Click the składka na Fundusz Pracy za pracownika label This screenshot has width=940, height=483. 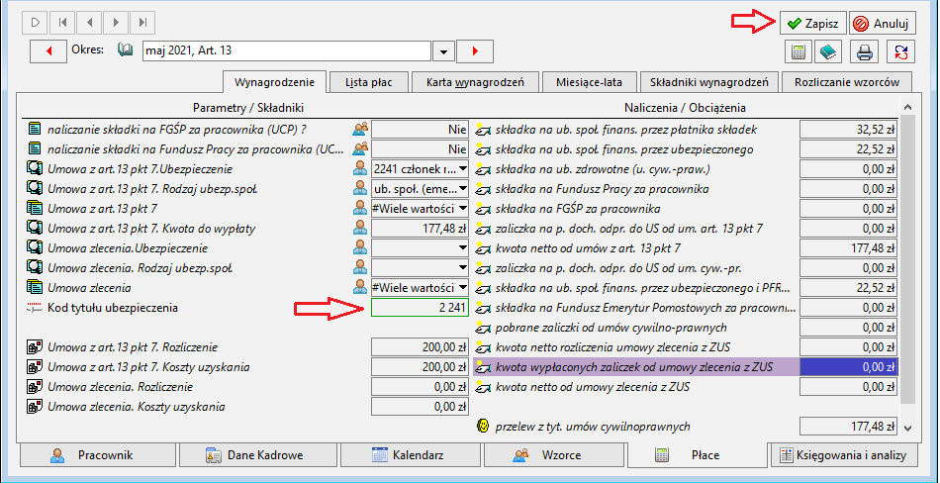pos(602,189)
